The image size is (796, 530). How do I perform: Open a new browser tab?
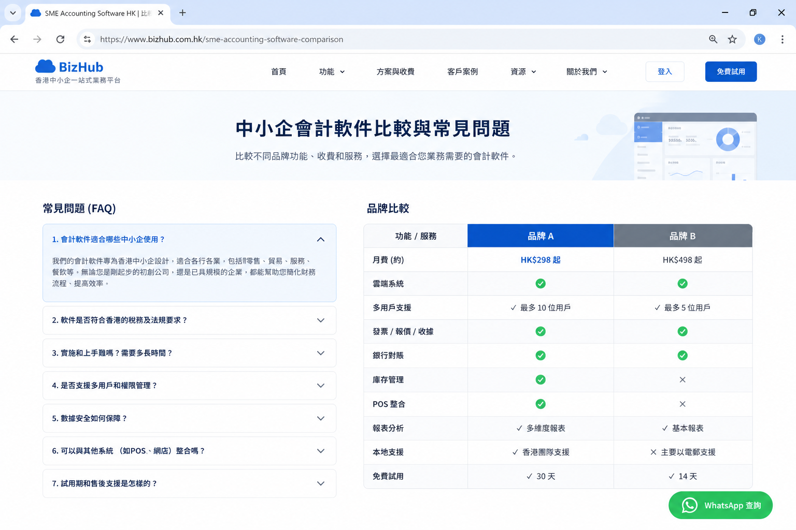tap(182, 13)
